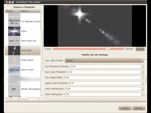This screenshot has height=113, width=151.
Task: Select the Neon Curves thumbnail
Action: [x=14, y=70]
